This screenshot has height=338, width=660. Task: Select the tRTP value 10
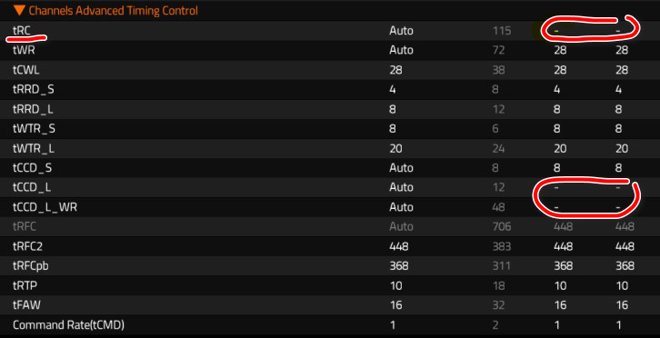pyautogui.click(x=395, y=286)
